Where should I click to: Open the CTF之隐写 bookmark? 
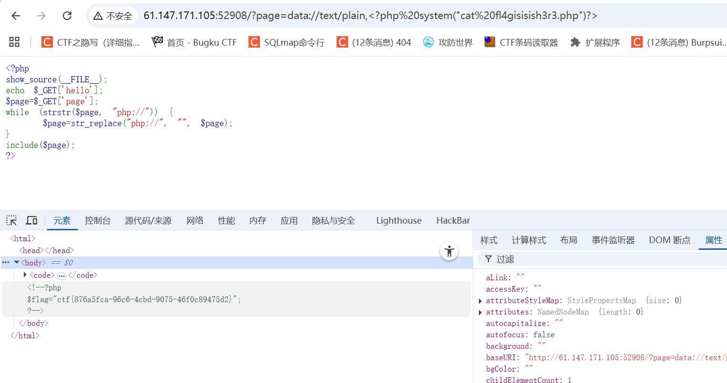click(x=90, y=42)
